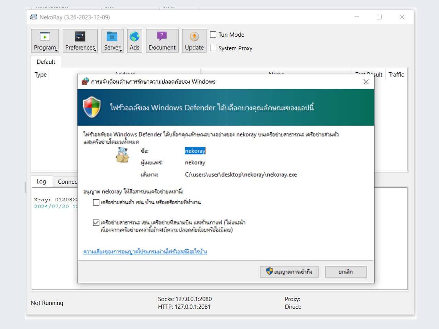Image resolution: width=439 pixels, height=329 pixels.
Task: Enable System Proxy checkbox
Action: coord(213,48)
